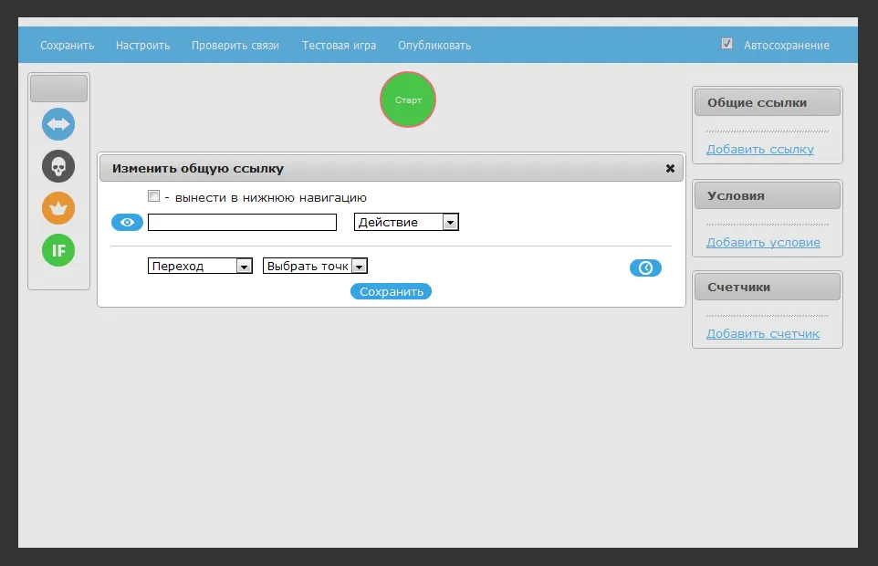Click the Добавить условие link
Viewport: 878px width, 566px height.
[x=763, y=242]
